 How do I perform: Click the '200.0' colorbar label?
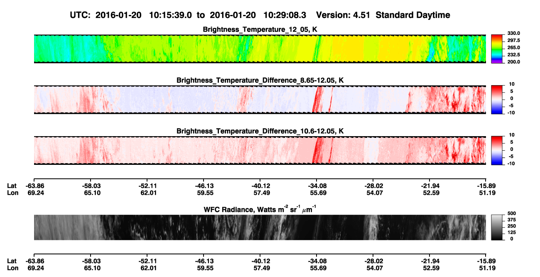coord(514,62)
